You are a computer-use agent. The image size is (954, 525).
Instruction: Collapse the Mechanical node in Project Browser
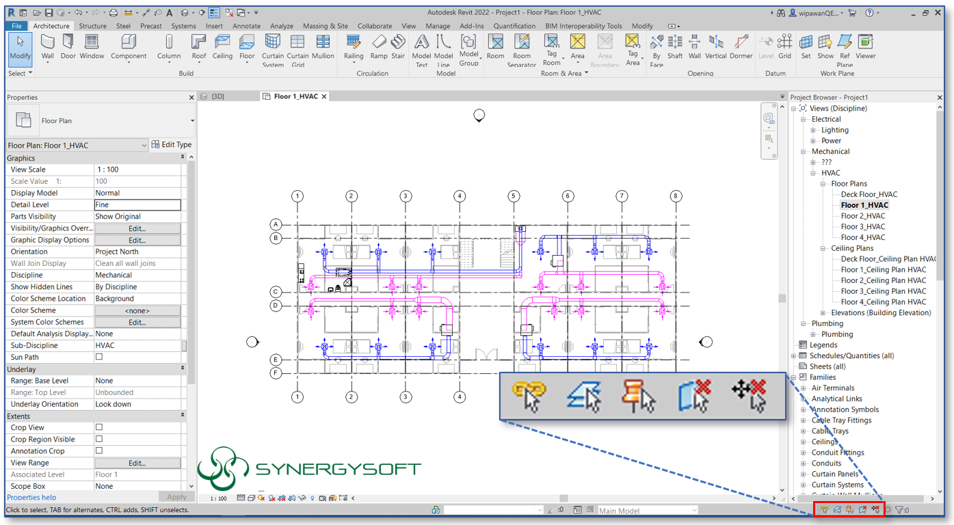[802, 151]
